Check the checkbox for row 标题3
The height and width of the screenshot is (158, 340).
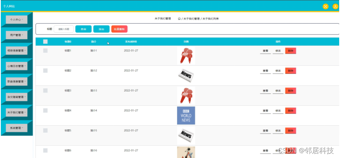(45, 91)
